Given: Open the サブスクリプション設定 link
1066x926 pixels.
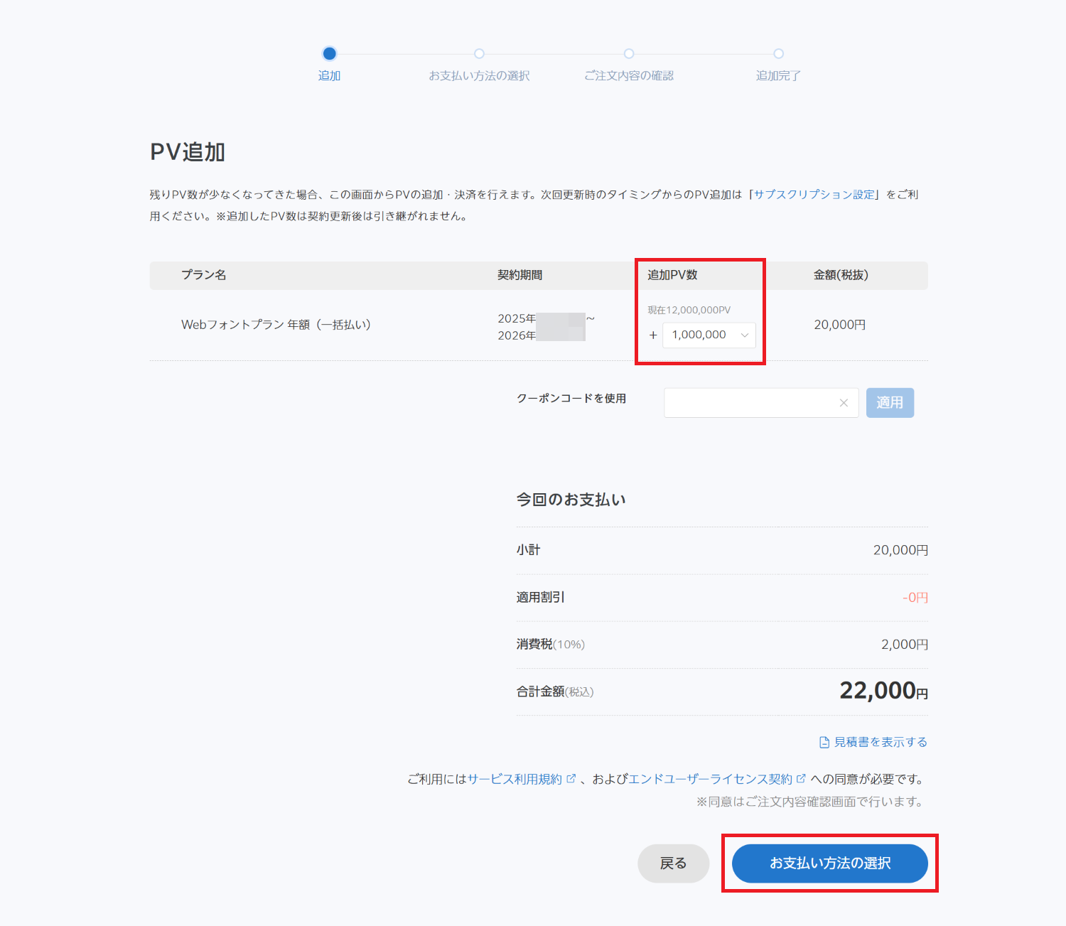Looking at the screenshot, I should 814,195.
